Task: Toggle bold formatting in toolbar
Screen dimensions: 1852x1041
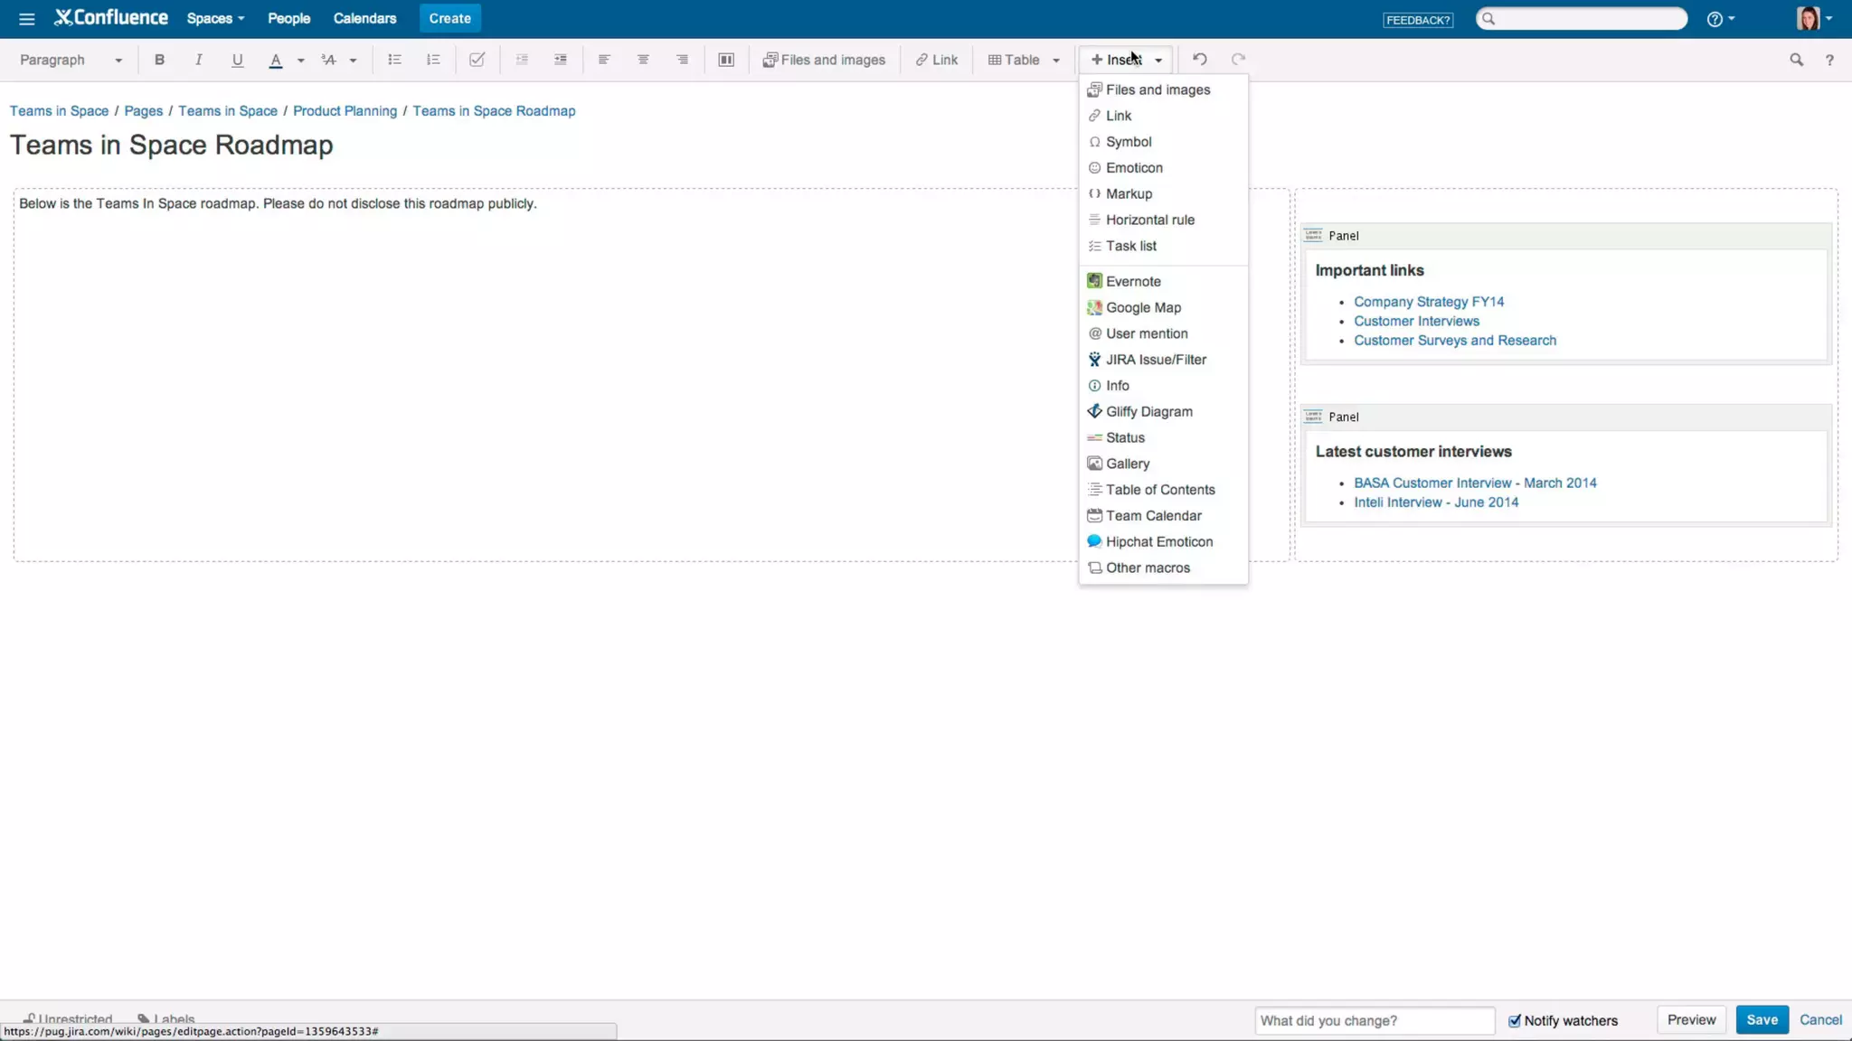Action: click(x=159, y=60)
